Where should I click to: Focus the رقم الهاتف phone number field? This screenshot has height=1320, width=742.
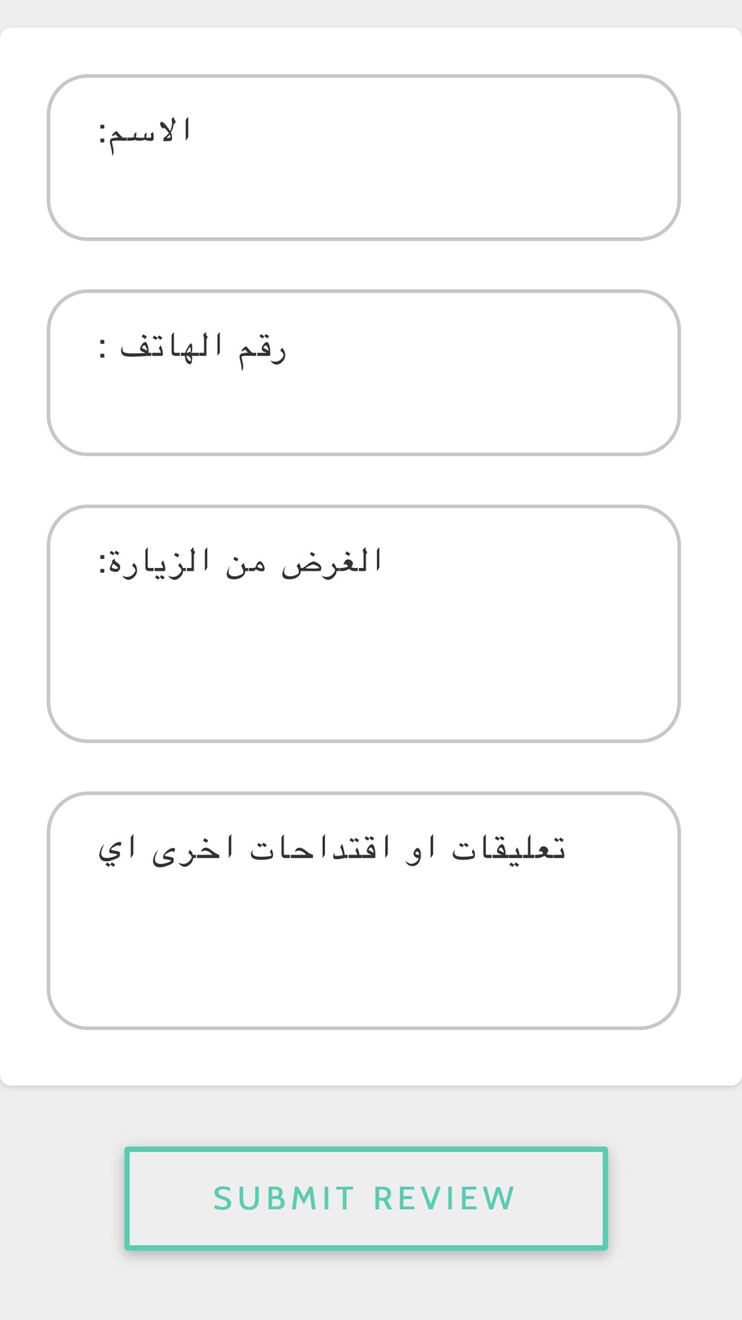[x=364, y=373]
